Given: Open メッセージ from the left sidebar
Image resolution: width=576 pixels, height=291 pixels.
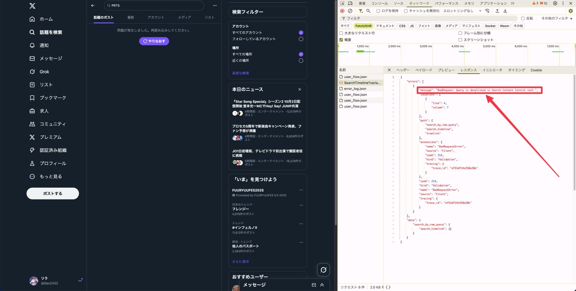Looking at the screenshot, I should coord(46,59).
